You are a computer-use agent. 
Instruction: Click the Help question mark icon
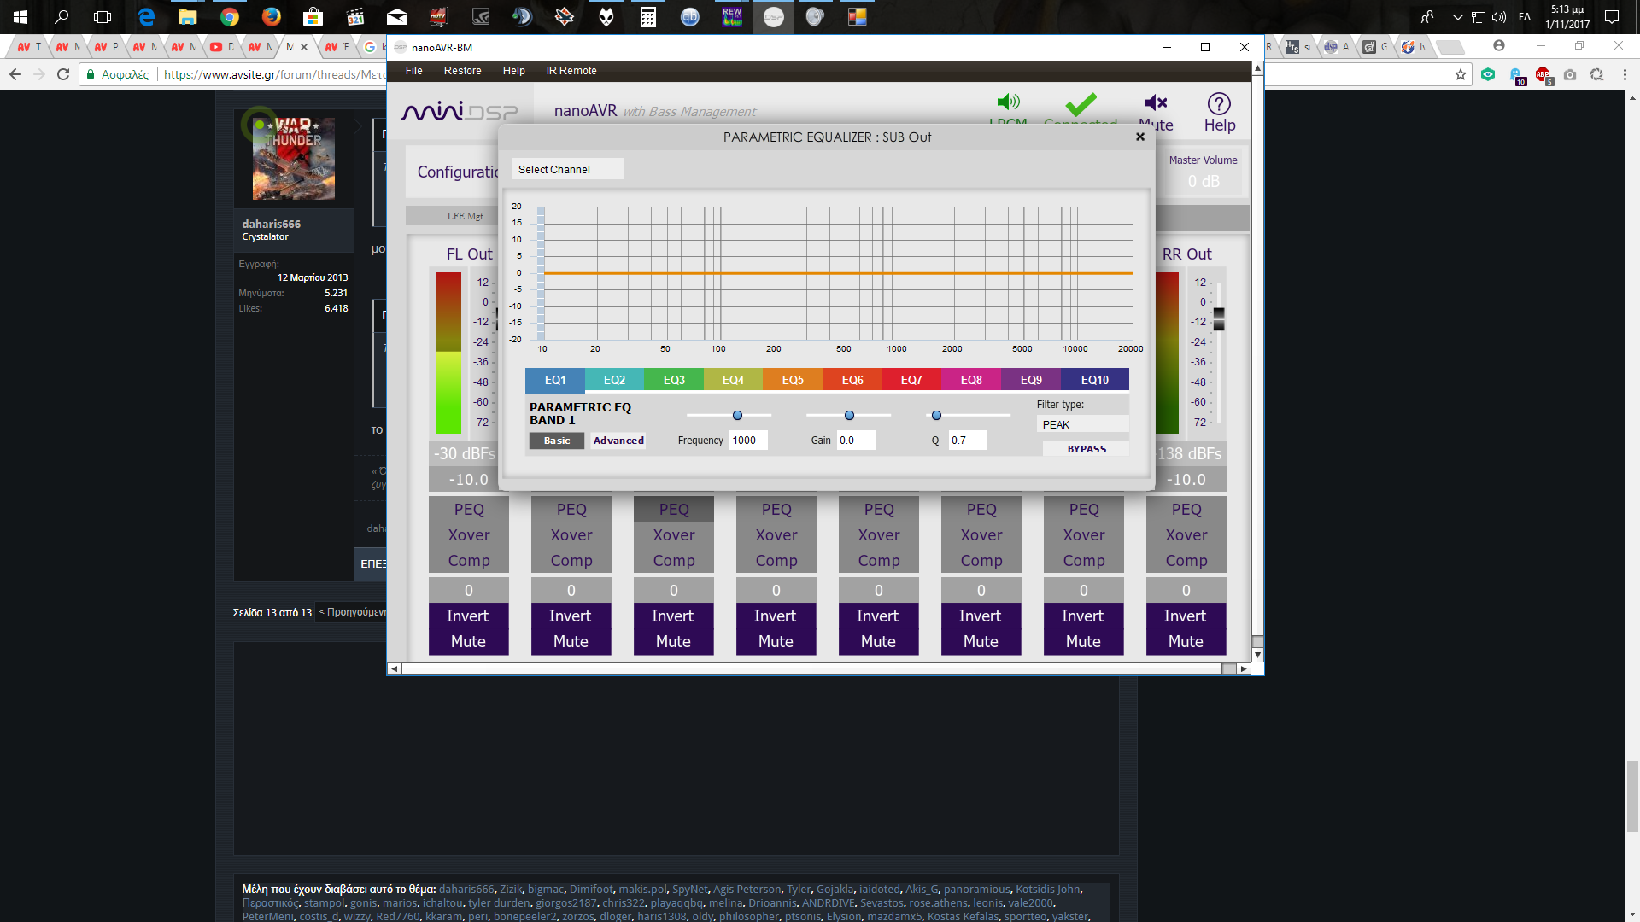(x=1219, y=104)
